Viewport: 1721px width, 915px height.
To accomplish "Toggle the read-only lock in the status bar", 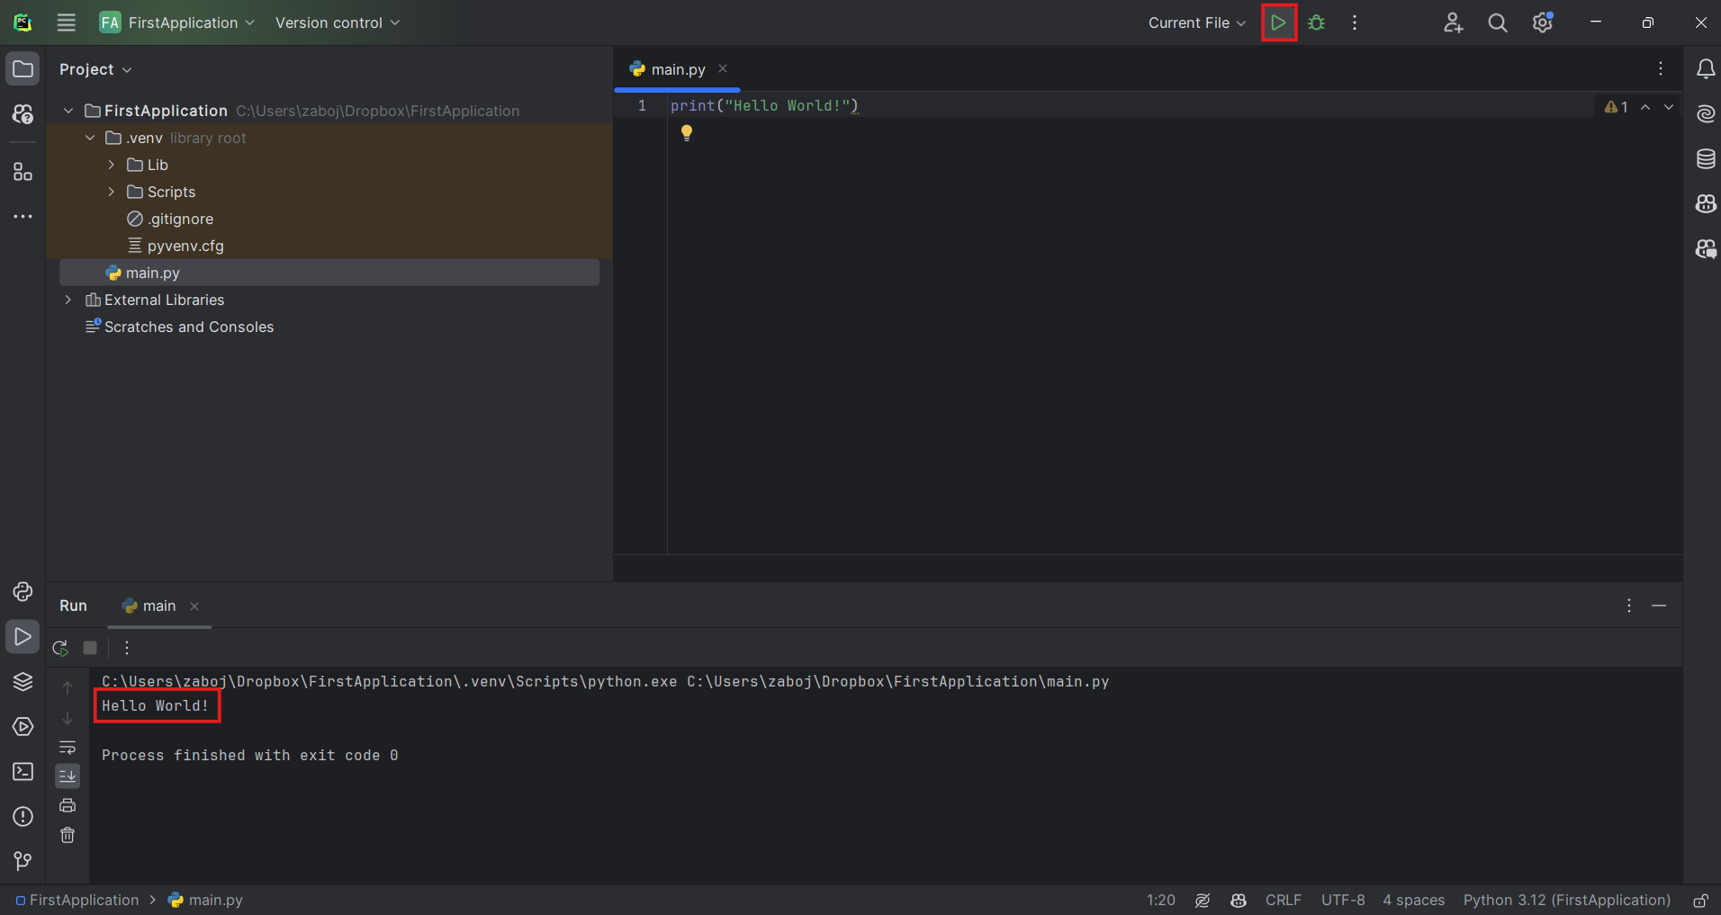I will [x=1700, y=900].
